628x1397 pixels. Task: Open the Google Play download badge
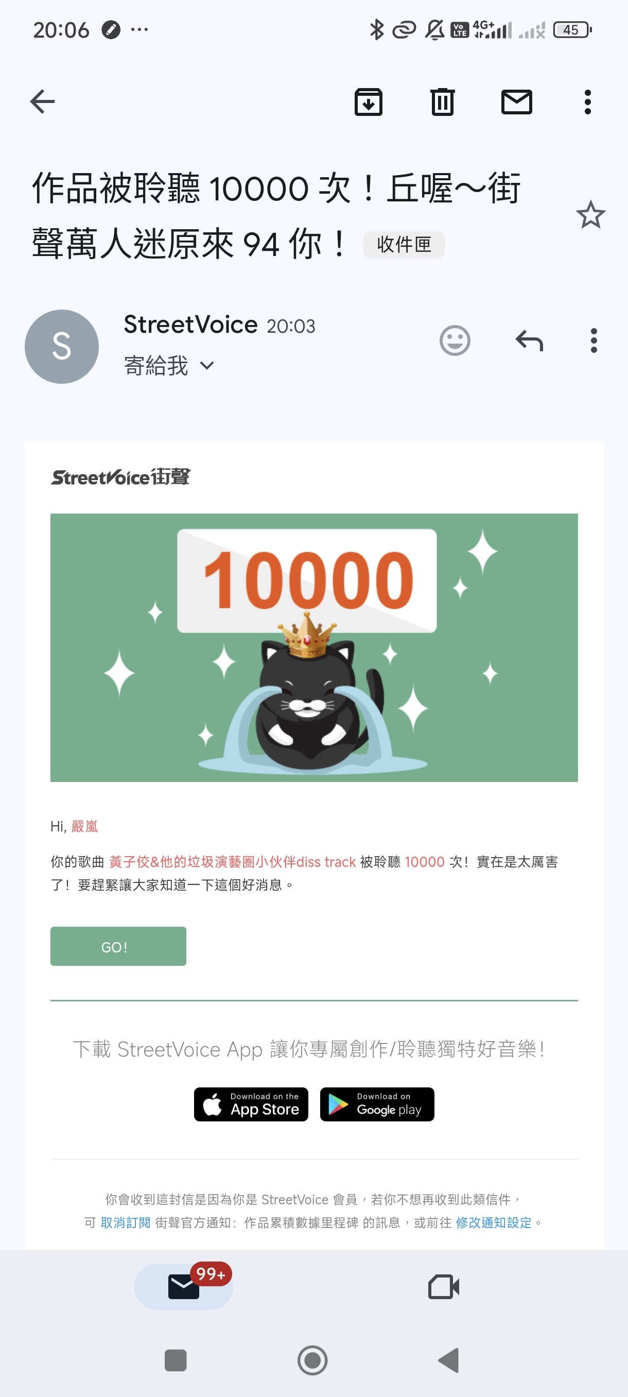[377, 1104]
